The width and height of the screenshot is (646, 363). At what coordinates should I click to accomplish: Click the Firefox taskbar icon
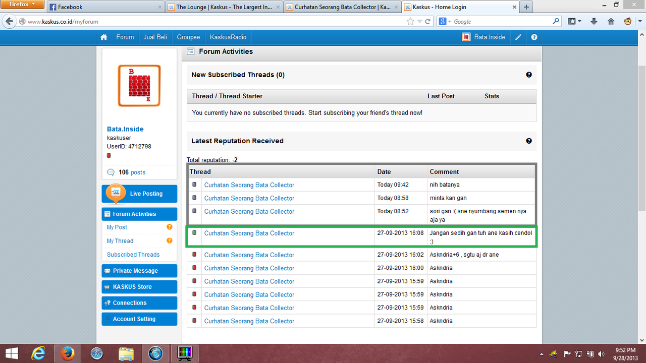click(67, 354)
